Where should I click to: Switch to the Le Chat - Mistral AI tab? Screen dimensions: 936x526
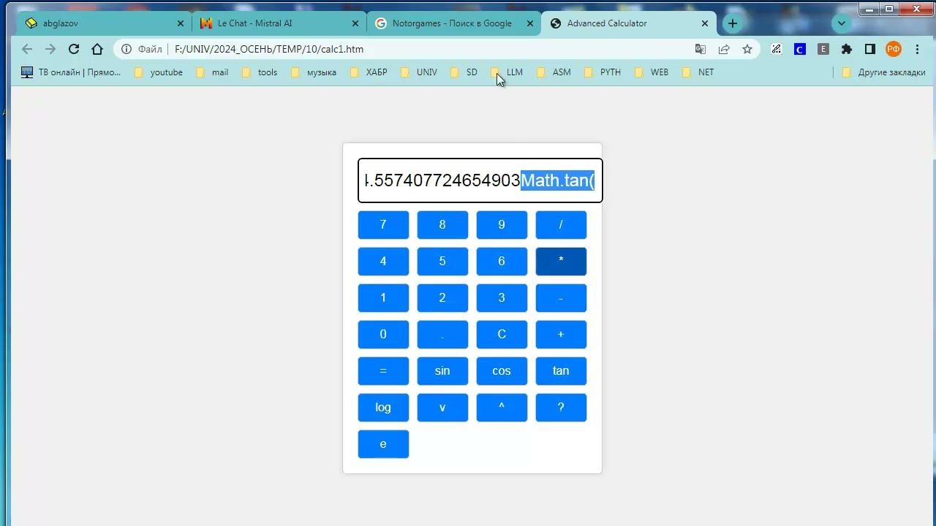coord(279,23)
